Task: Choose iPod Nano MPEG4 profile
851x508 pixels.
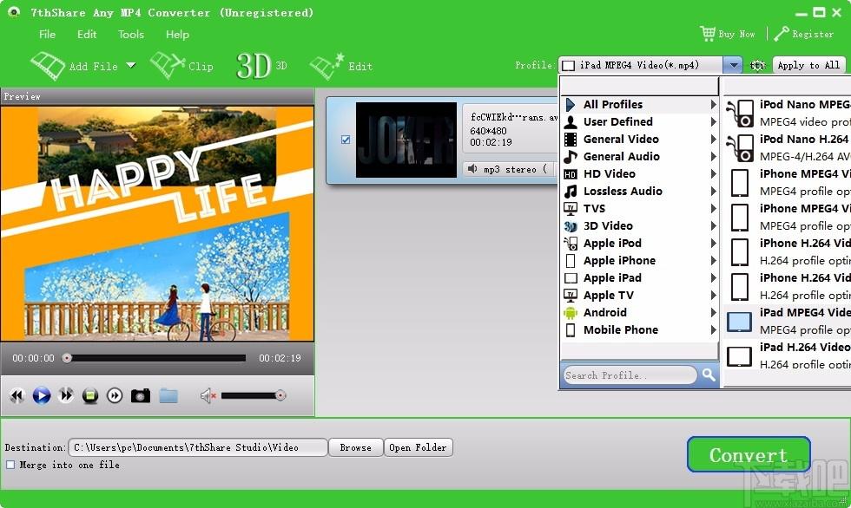Action: [x=788, y=113]
